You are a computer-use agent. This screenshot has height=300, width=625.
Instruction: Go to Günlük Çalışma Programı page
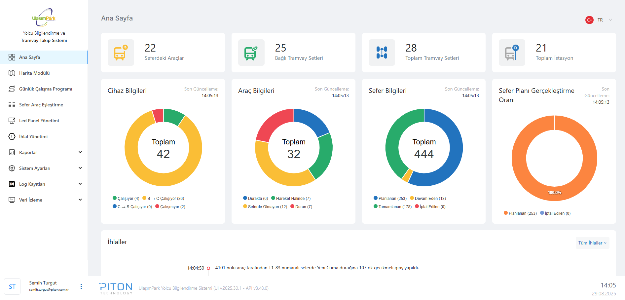[x=45, y=89]
